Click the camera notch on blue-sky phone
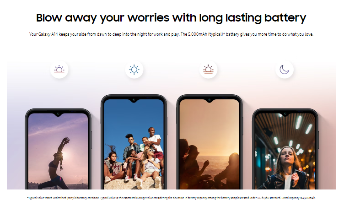 click(134, 100)
